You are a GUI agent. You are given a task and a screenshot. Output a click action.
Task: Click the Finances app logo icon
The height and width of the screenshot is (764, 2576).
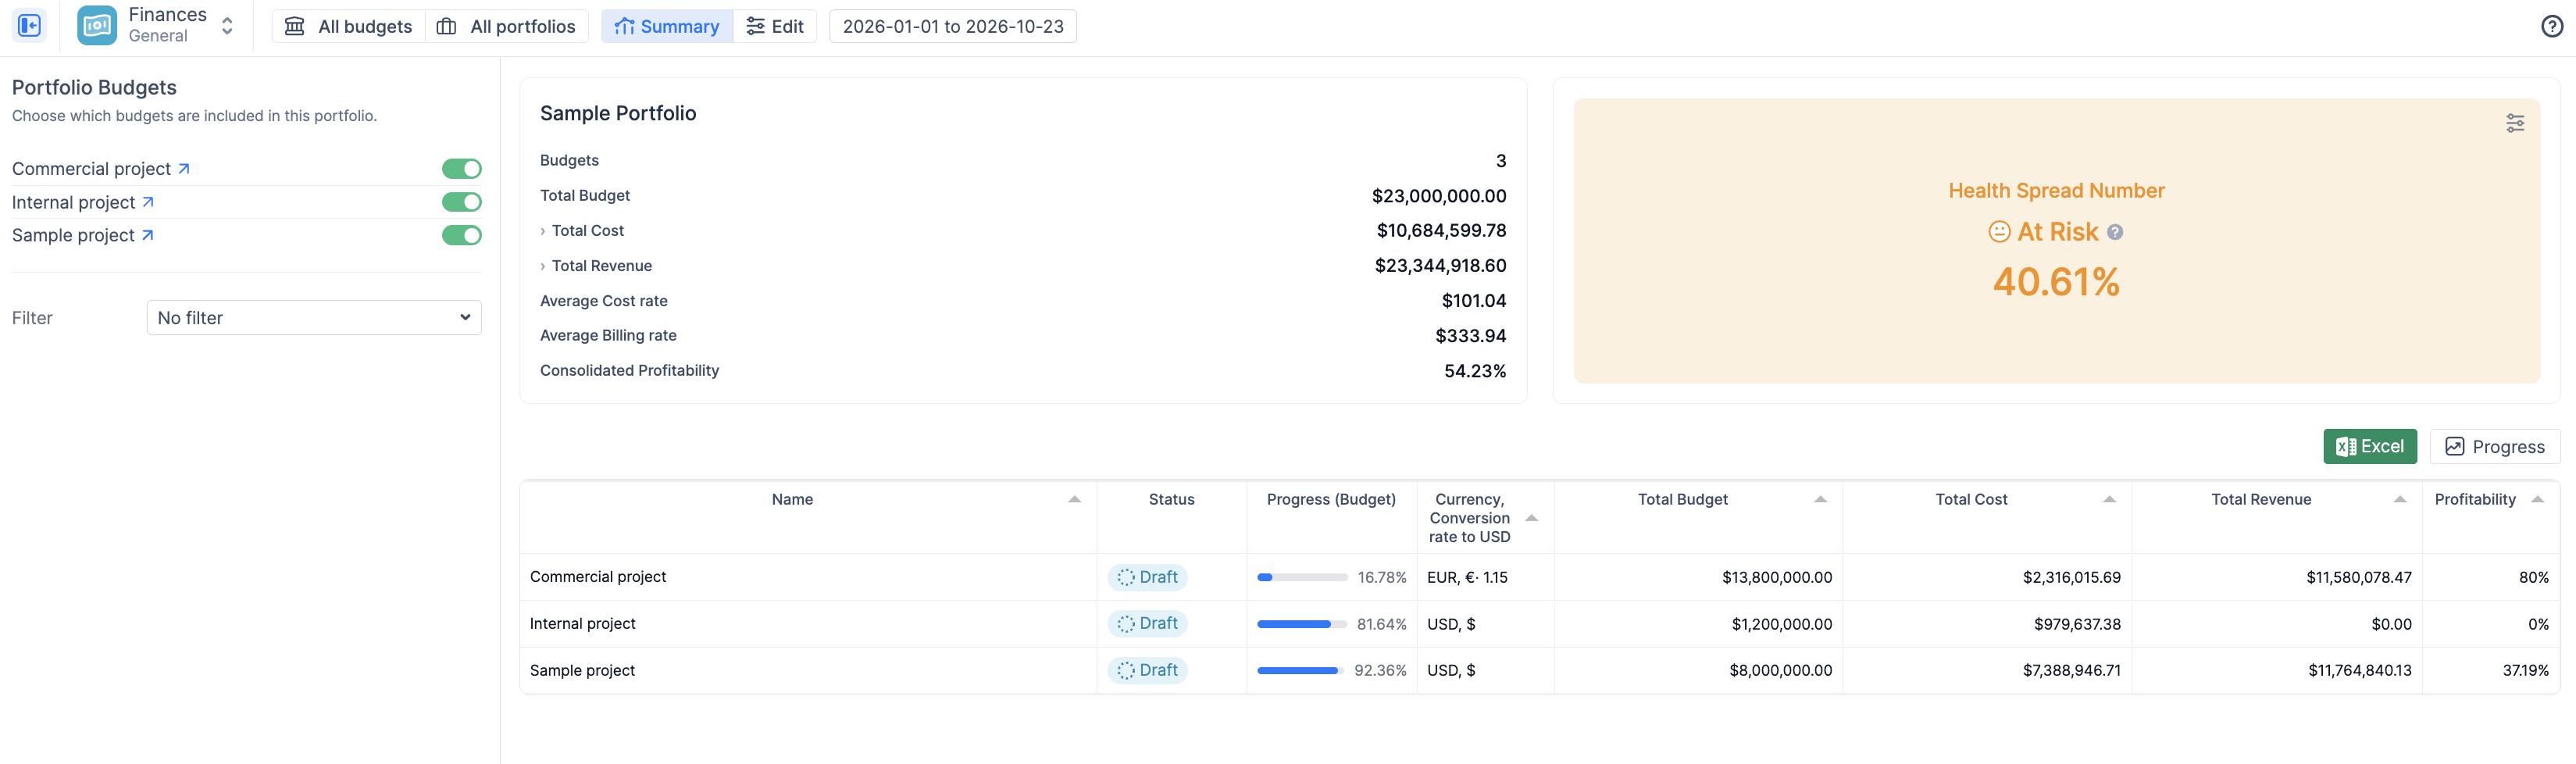(x=97, y=26)
